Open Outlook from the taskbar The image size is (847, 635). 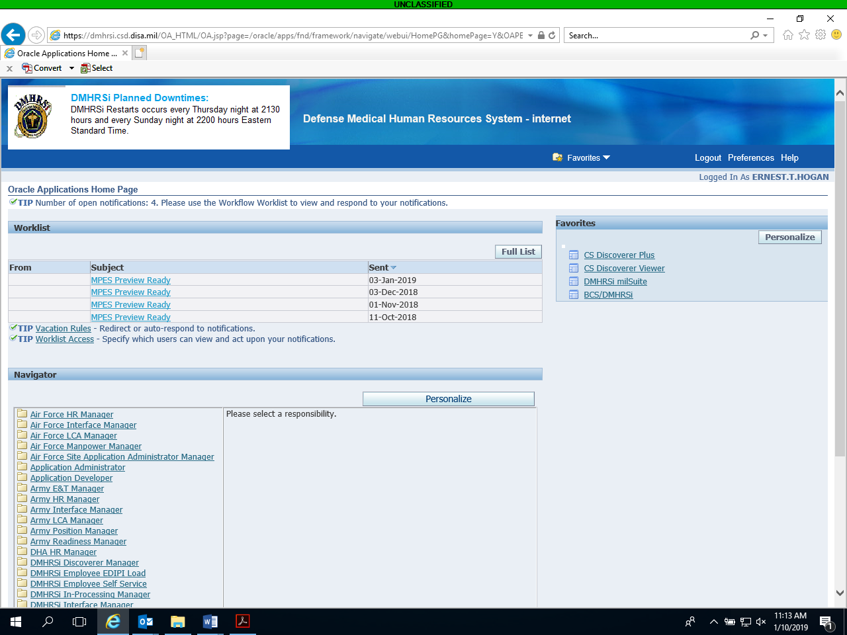point(146,622)
